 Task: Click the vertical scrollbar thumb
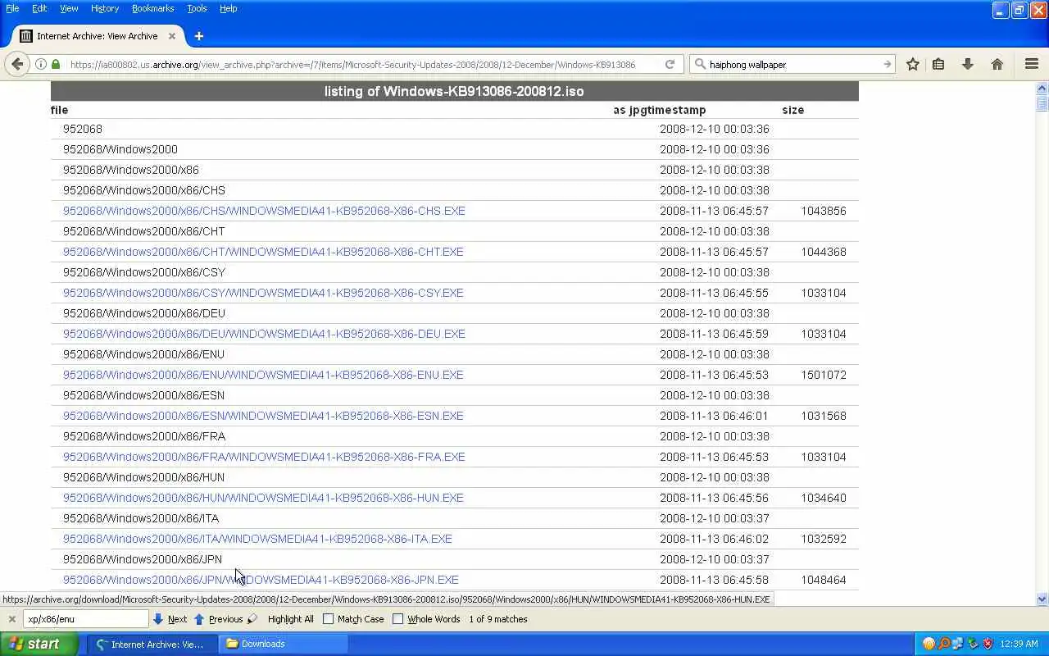[1042, 102]
